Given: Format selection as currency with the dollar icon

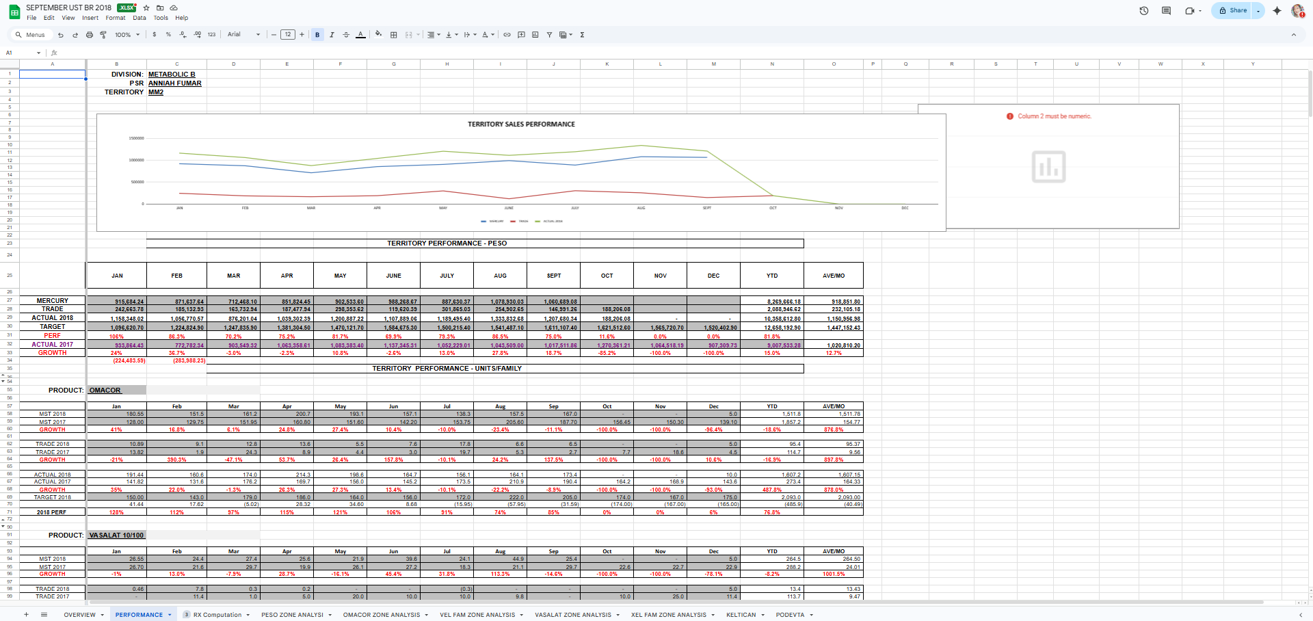Looking at the screenshot, I should (155, 35).
